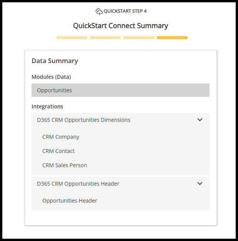Click the QUICKSTART STEP 4 label
Image resolution: width=238 pixels, height=241 pixels.
pos(125,11)
